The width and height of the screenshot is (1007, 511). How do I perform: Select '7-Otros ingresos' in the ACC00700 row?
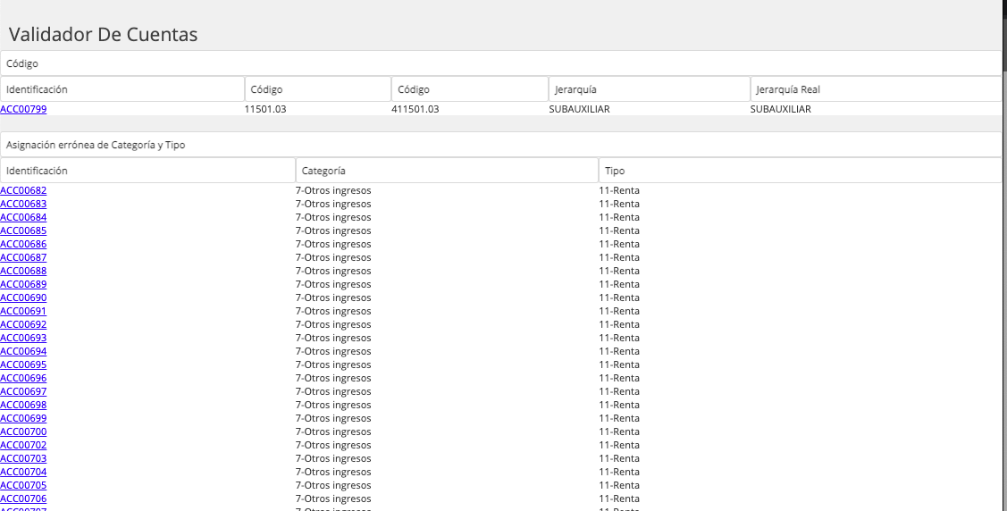(333, 432)
